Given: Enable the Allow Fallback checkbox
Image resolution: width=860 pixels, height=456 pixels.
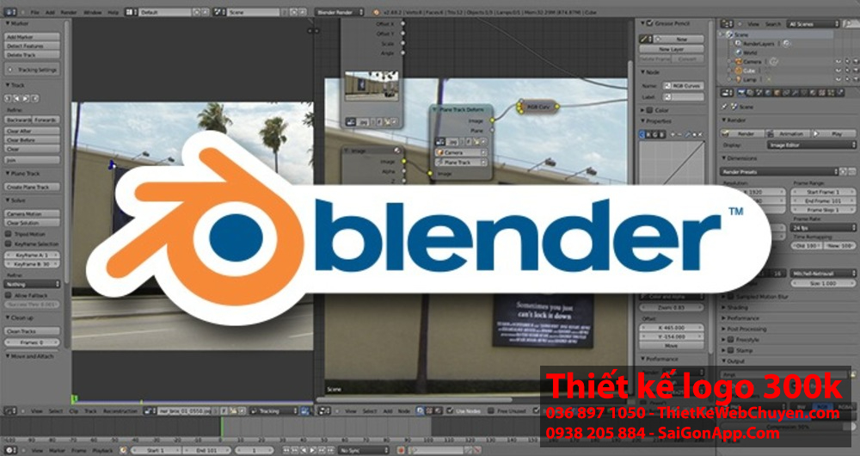Looking at the screenshot, I should (x=9, y=295).
